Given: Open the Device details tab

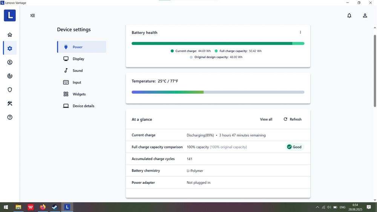Looking at the screenshot, I should (x=82, y=106).
